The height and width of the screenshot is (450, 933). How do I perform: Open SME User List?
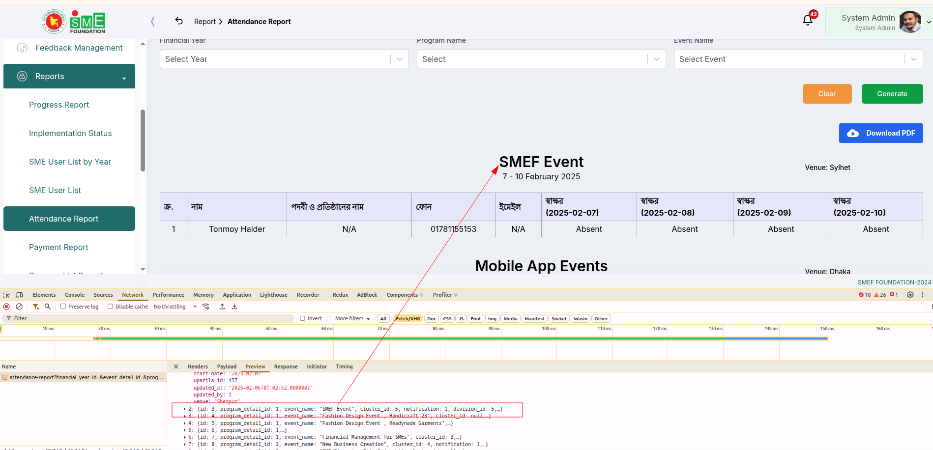pos(55,190)
